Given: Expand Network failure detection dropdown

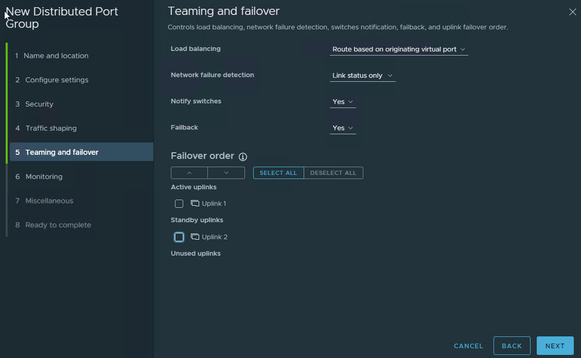Looking at the screenshot, I should (362, 76).
